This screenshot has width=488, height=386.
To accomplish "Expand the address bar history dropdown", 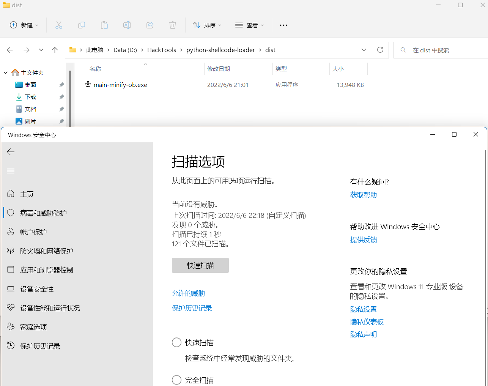I will click(364, 50).
